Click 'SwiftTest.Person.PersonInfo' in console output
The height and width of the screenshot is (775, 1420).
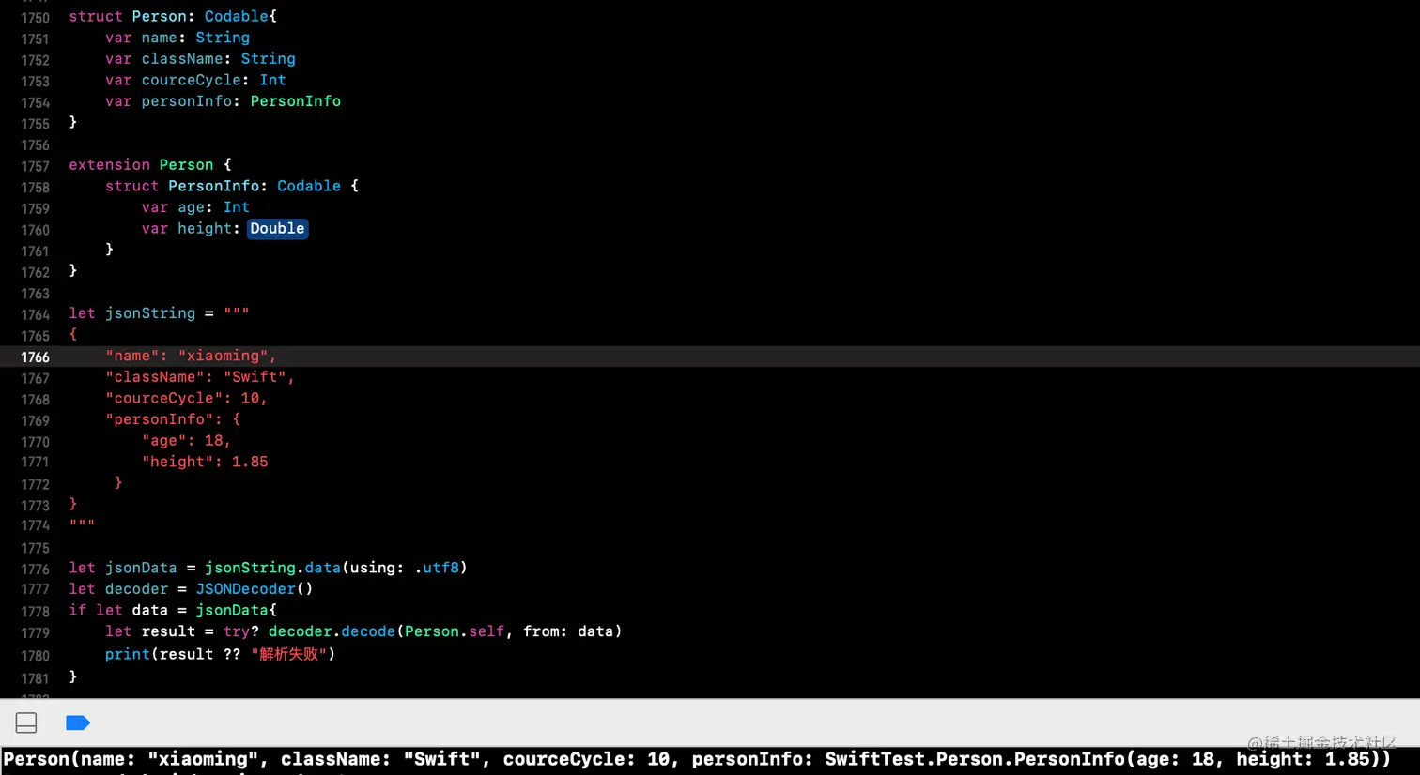975,759
